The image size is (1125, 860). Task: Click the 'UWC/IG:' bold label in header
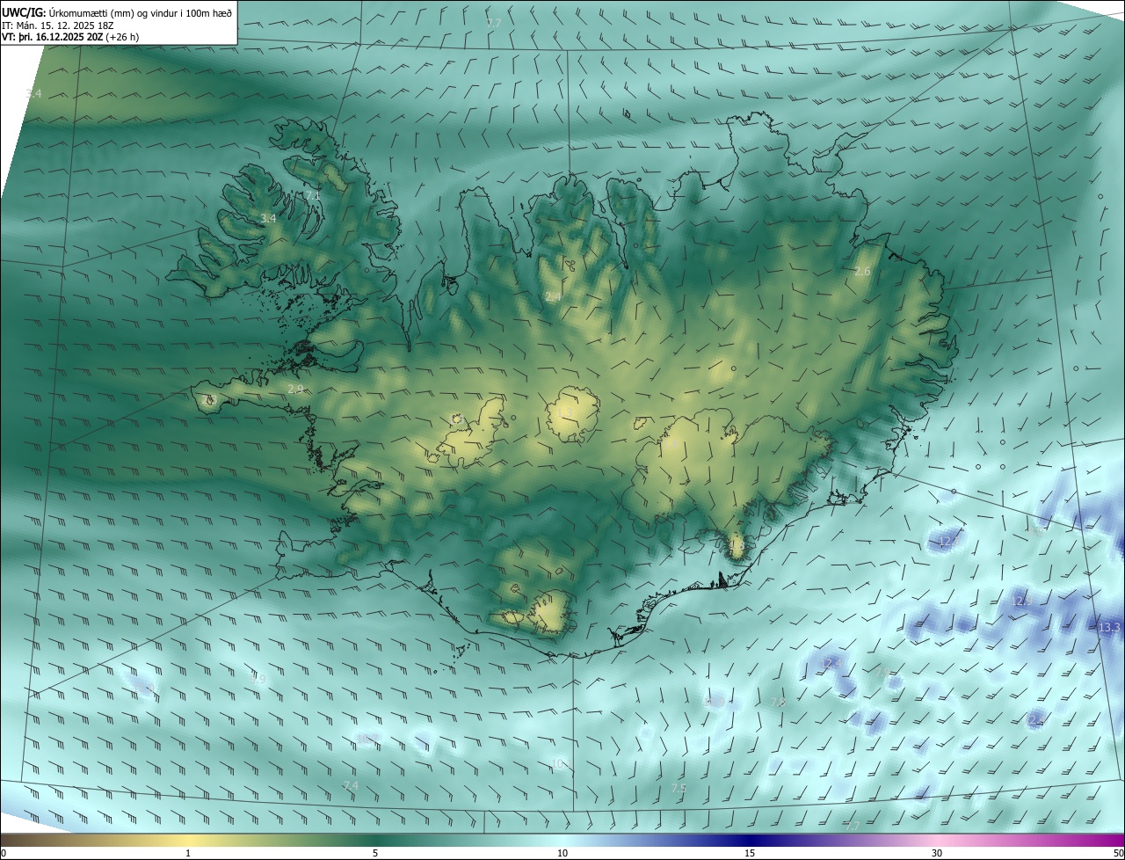tap(24, 11)
